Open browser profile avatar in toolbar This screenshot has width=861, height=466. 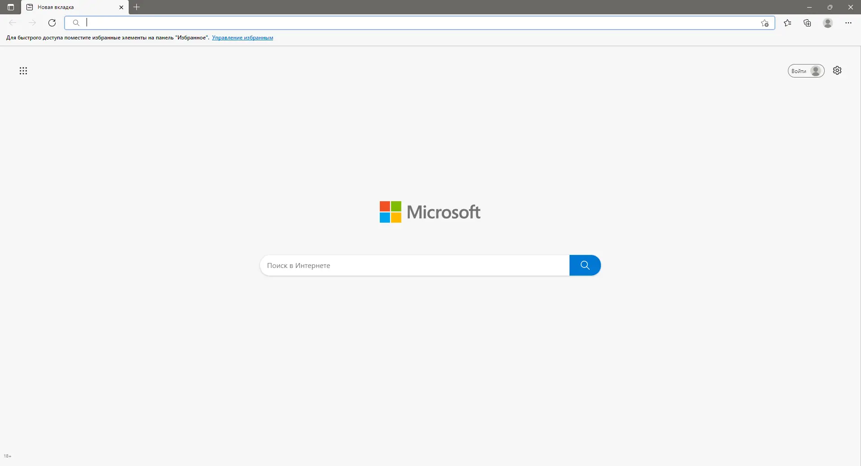[x=828, y=23]
